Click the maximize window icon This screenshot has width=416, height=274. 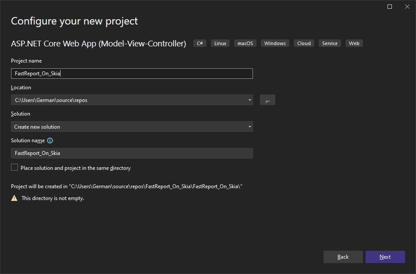tap(390, 7)
